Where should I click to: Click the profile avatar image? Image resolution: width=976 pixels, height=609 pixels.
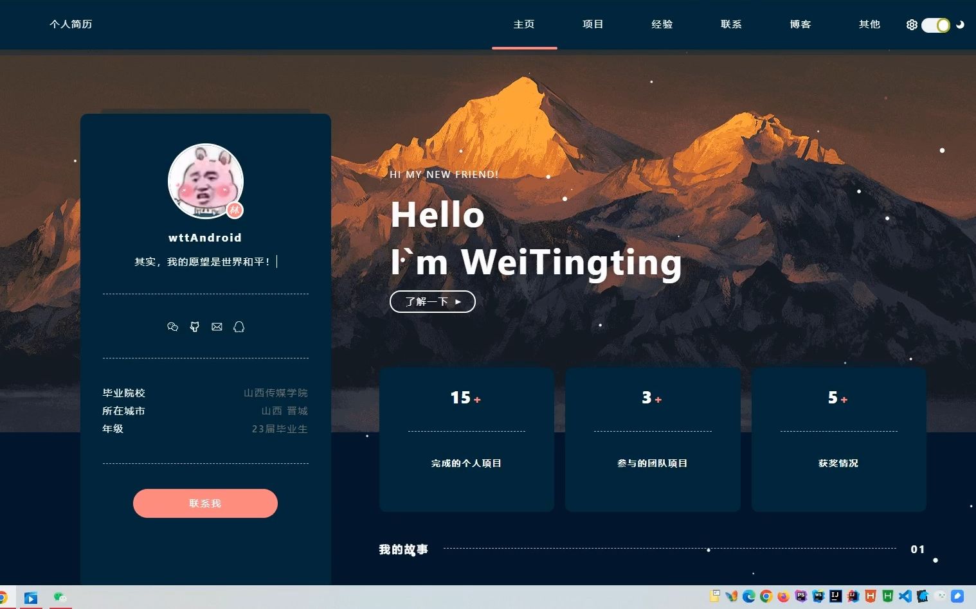click(x=206, y=181)
